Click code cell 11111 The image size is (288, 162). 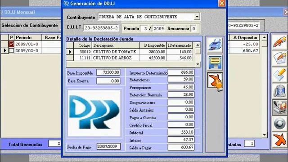[x=83, y=58]
